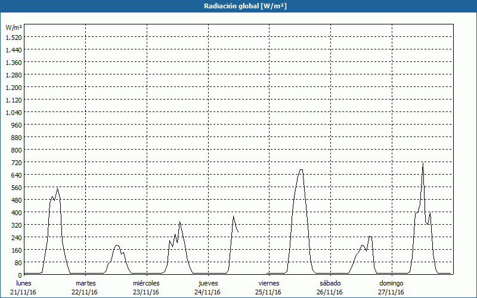This screenshot has width=477, height=298.
Task: Click the Friday radiation peak near 680
Action: point(301,170)
